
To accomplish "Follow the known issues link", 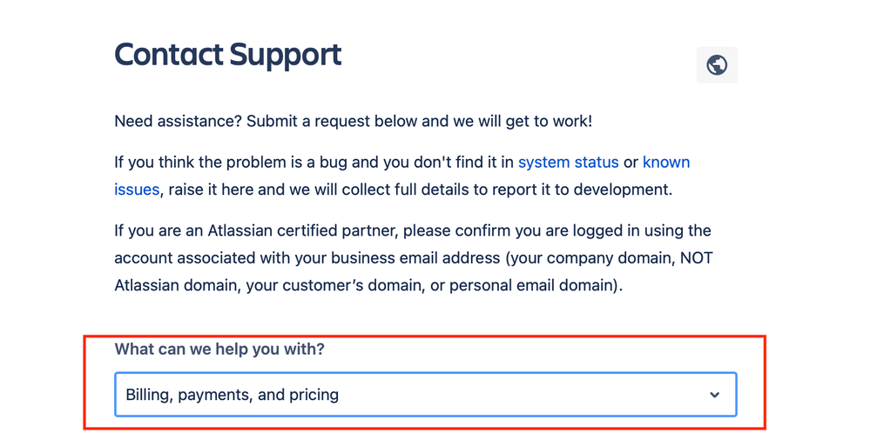I will [x=666, y=163].
